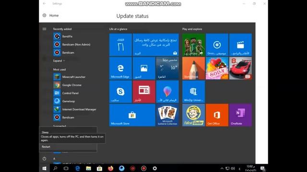Open the Skype tile
307x172 pixels.
120,92
